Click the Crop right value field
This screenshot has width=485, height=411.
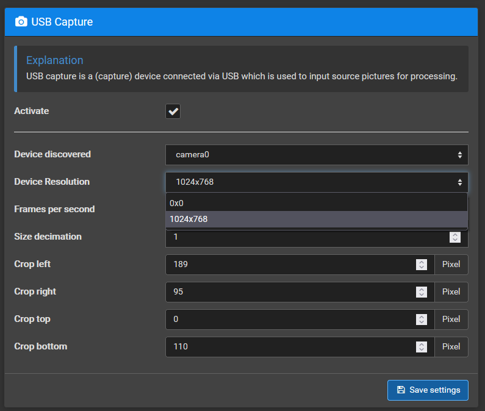(300, 292)
